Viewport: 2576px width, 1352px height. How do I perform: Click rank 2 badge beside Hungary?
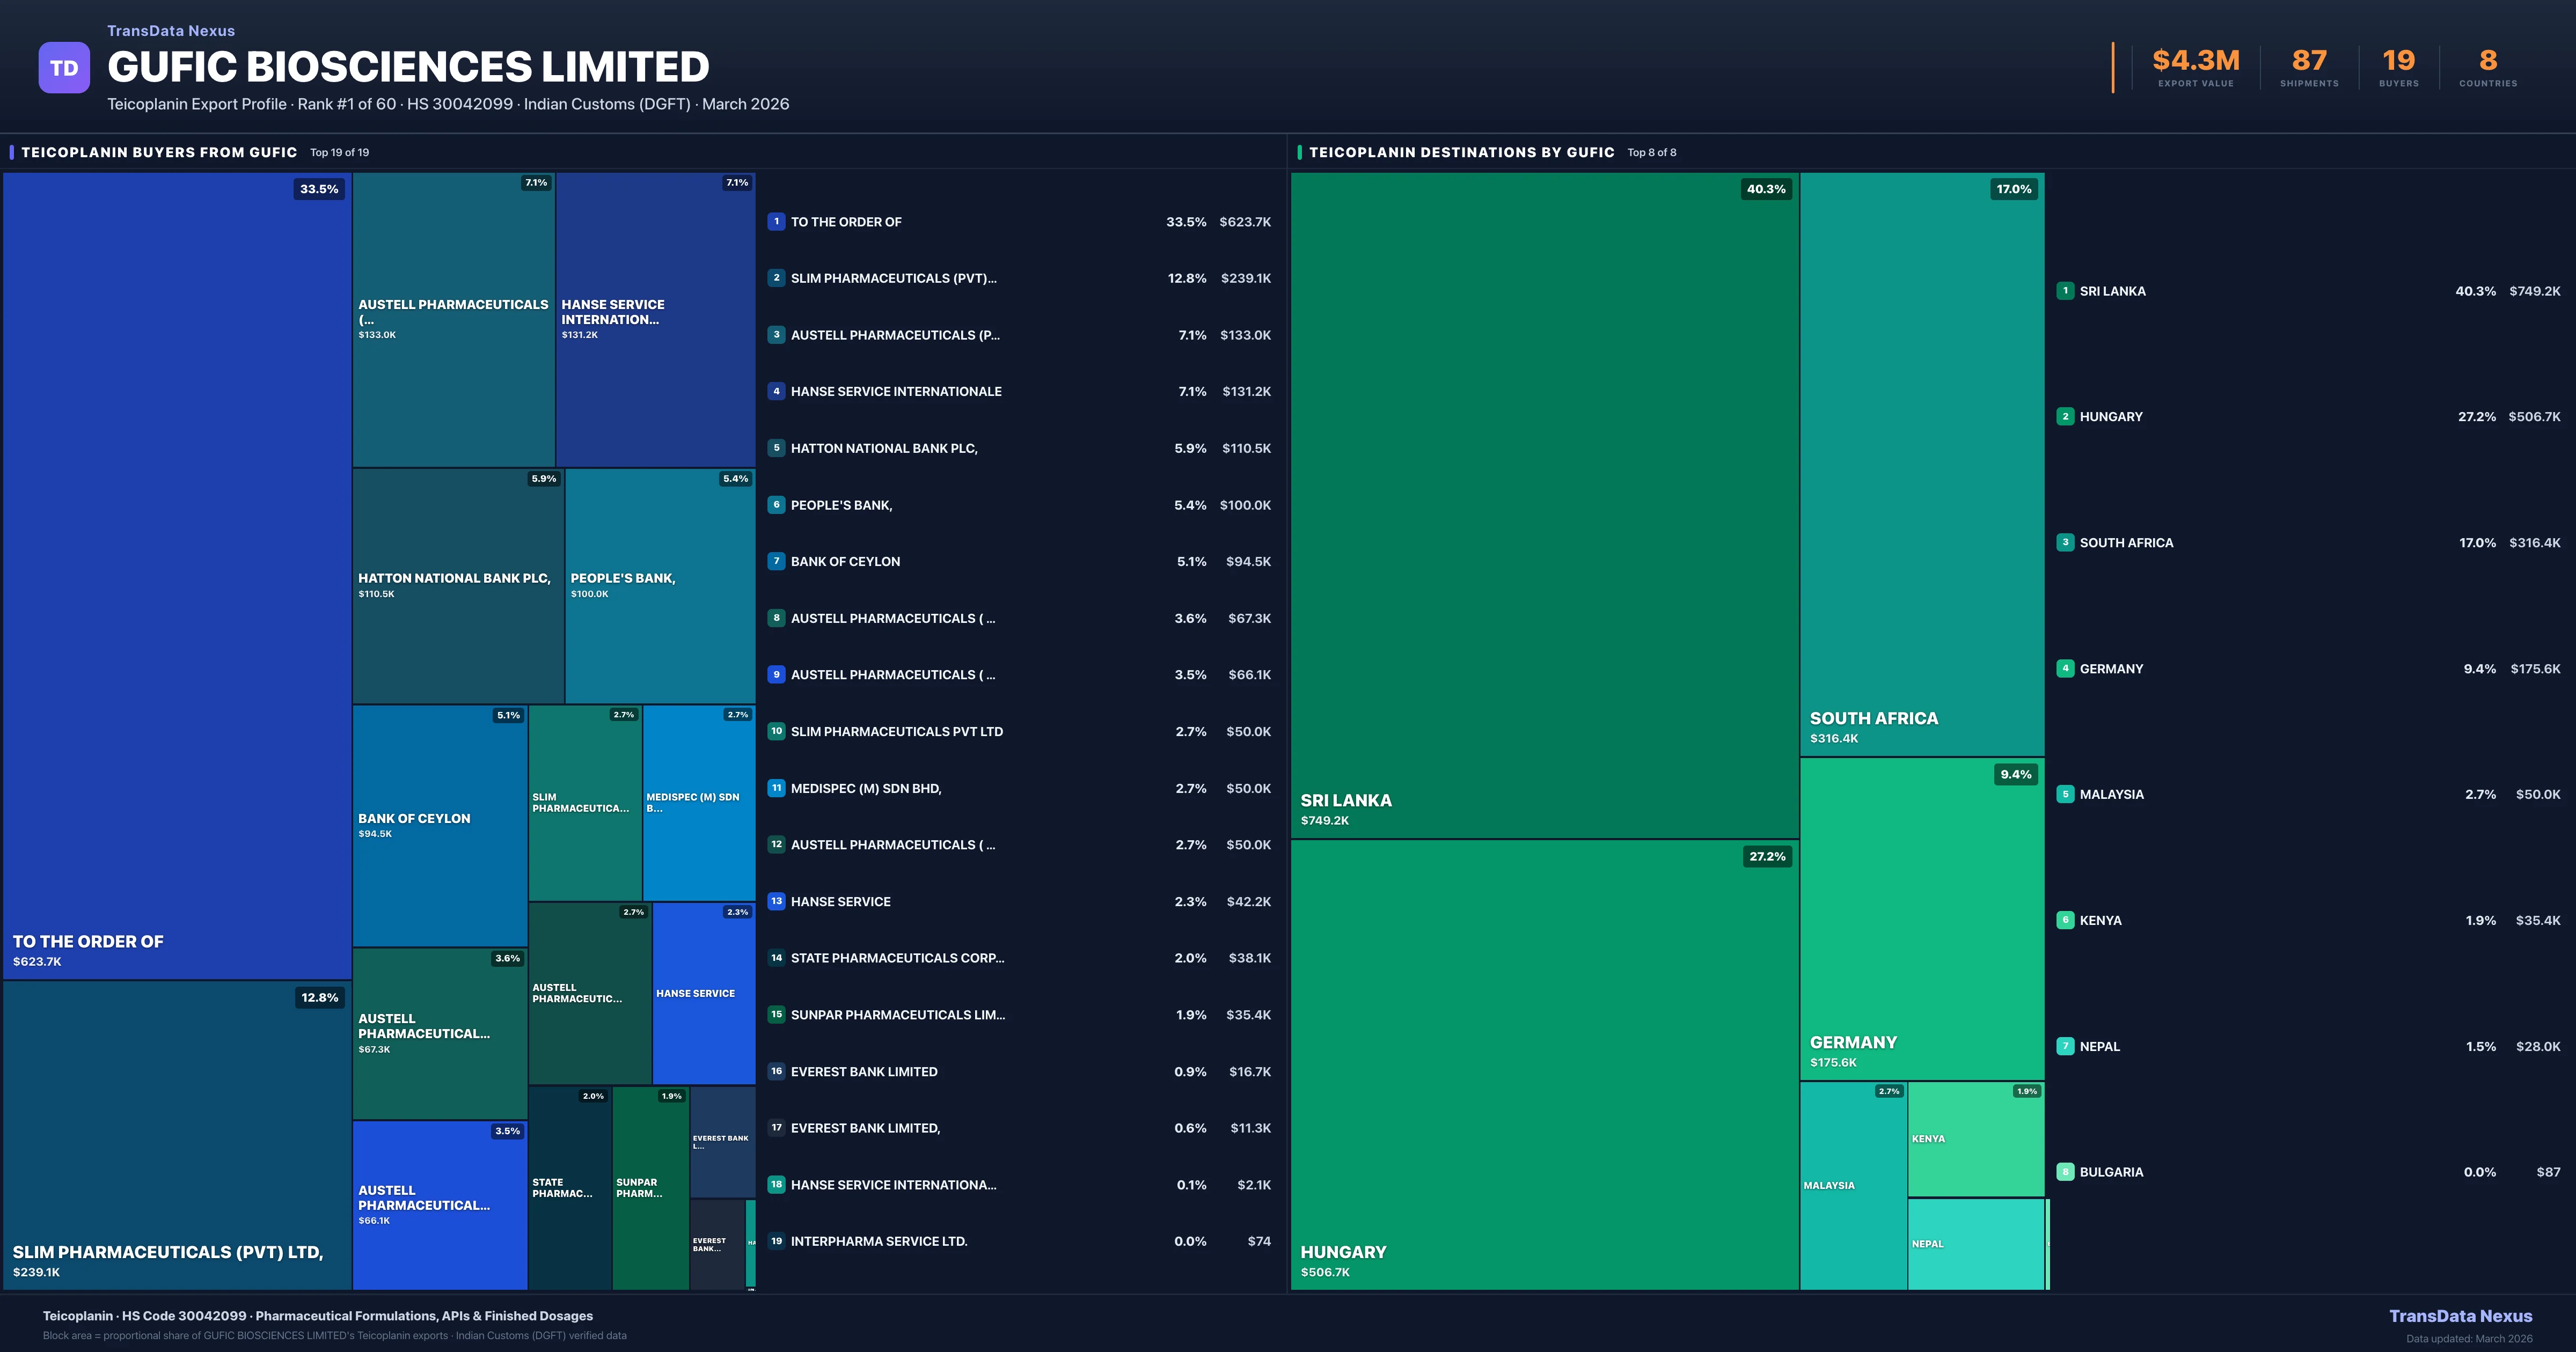click(2065, 417)
